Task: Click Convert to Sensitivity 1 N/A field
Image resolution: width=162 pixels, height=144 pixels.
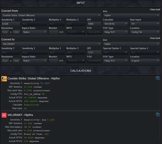Action: (11, 53)
